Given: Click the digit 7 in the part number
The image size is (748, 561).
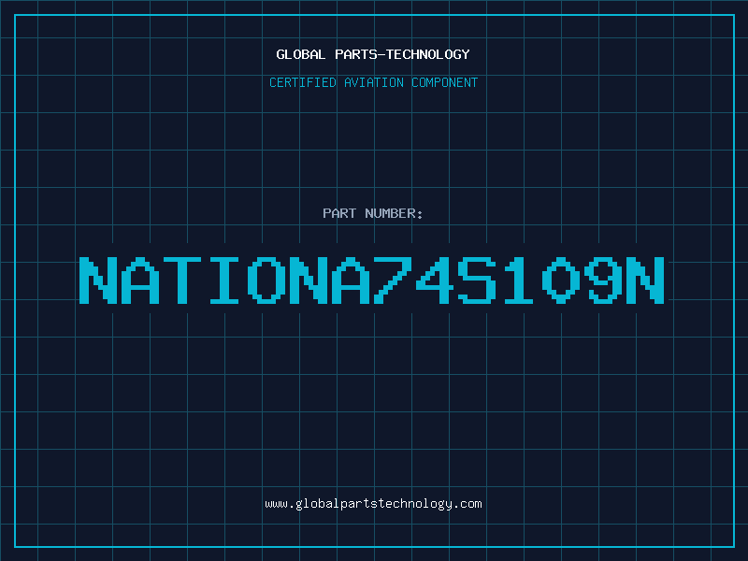Looking at the screenshot, I should coord(393,280).
